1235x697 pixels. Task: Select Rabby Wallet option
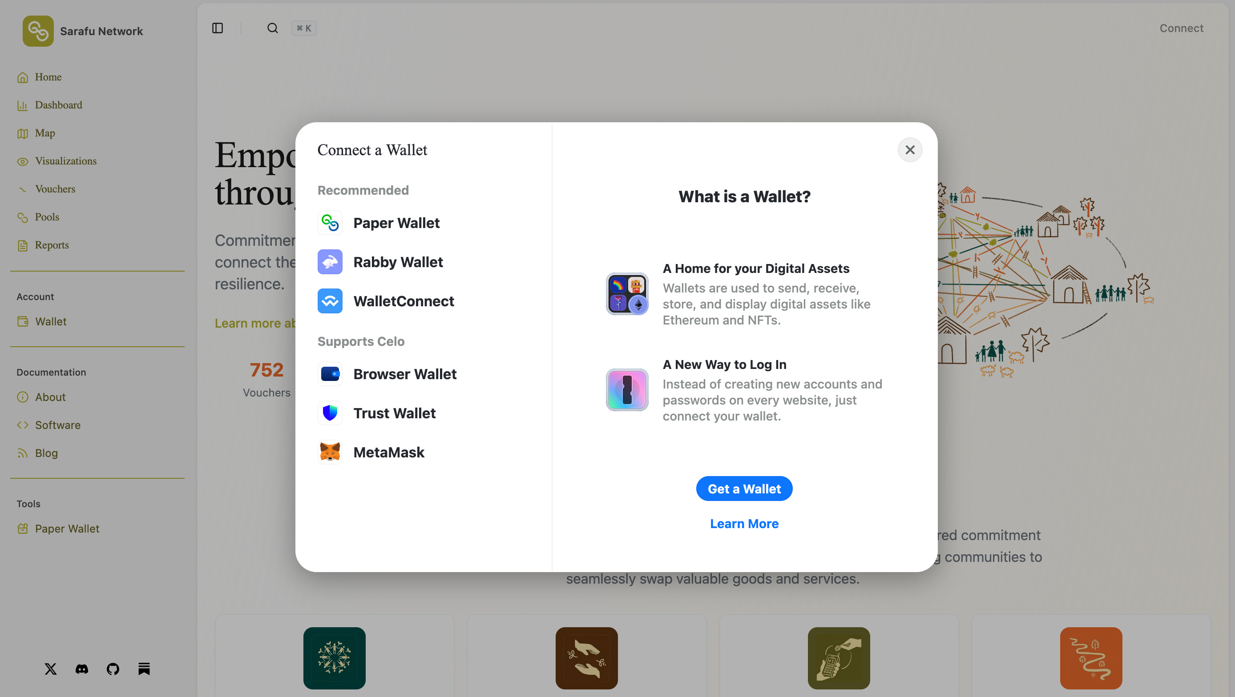(x=397, y=262)
